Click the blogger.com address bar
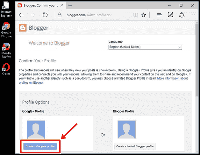 pos(88,15)
